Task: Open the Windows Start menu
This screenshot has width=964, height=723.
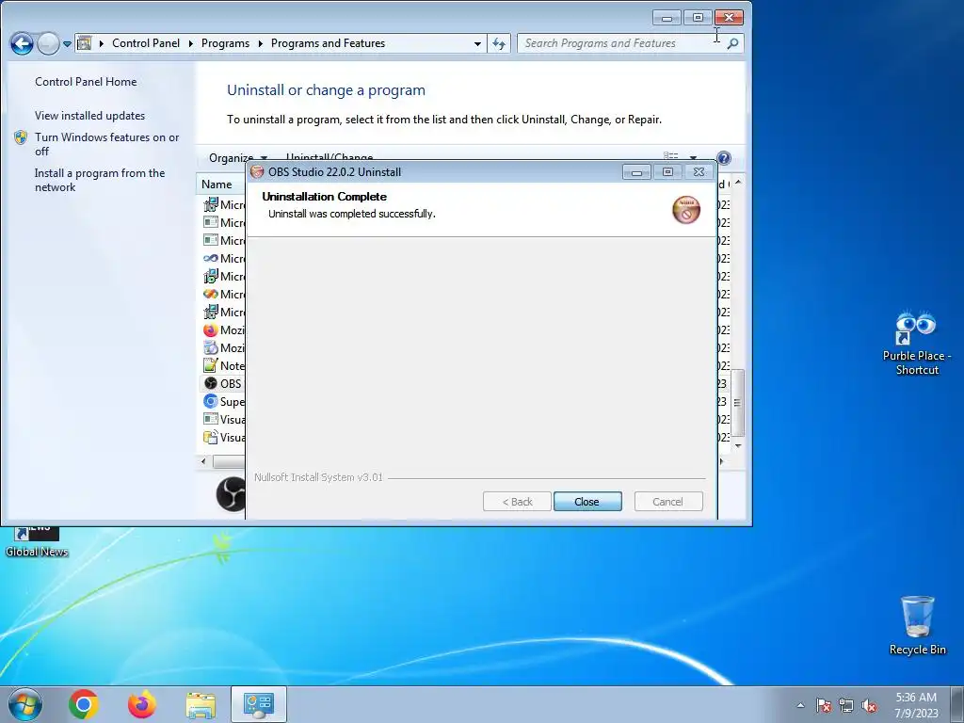Action: (25, 704)
